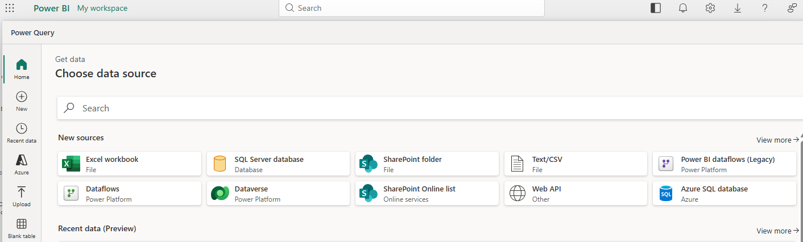Click the download icon in header
This screenshot has width=803, height=242.
coord(738,8)
